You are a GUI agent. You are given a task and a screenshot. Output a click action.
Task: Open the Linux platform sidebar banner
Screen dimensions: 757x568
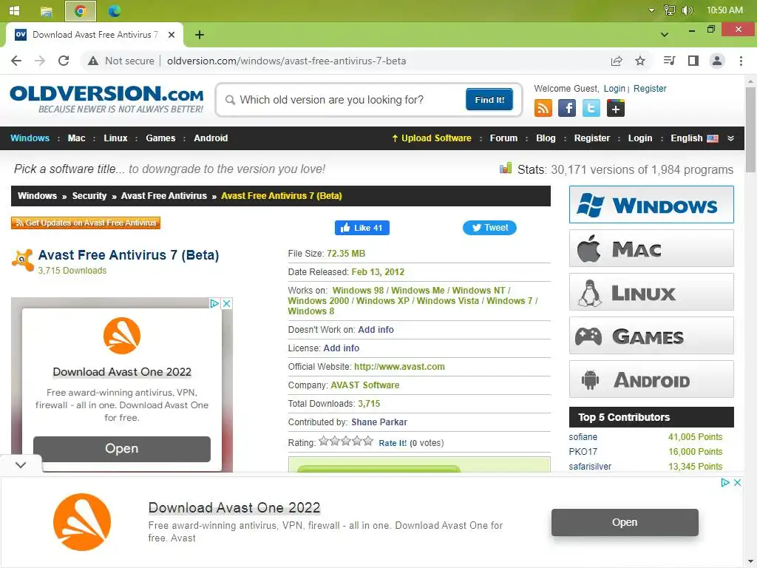click(651, 291)
